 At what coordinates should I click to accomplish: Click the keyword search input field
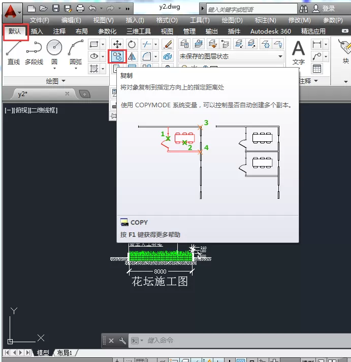[251, 9]
